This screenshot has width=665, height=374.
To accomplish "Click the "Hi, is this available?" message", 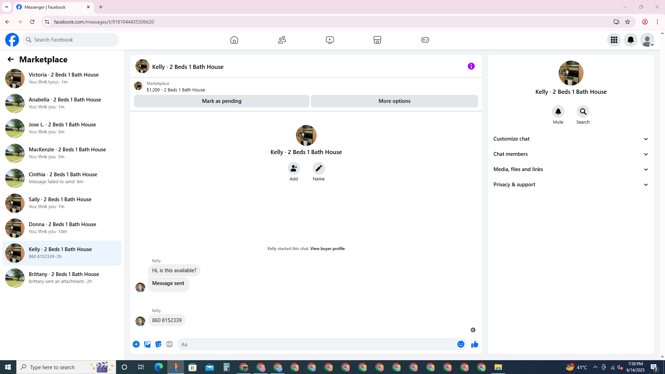I will click(x=174, y=270).
